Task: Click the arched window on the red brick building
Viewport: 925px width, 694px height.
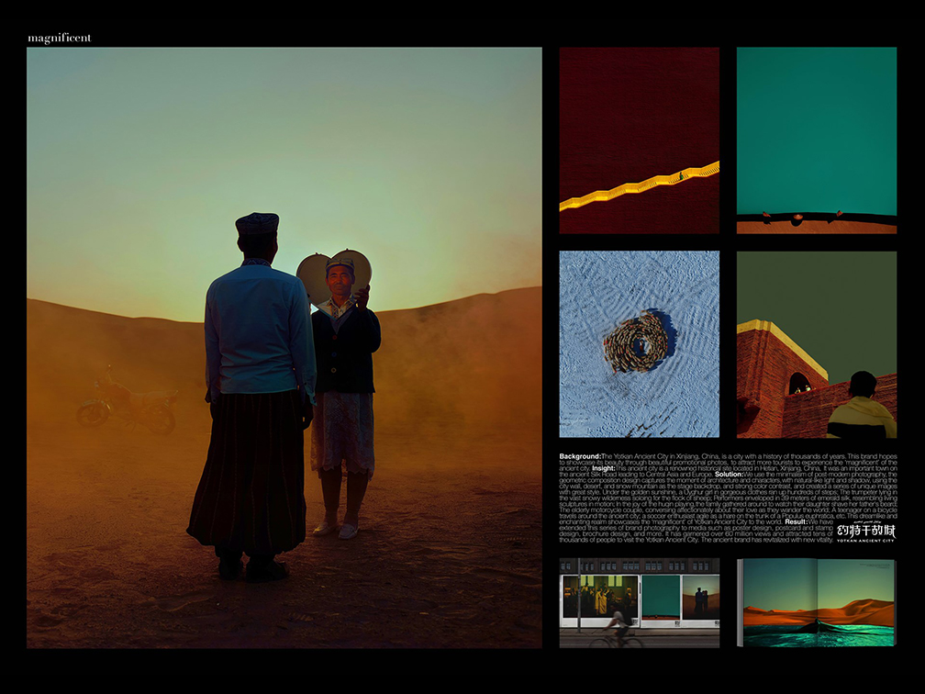Action: tap(798, 384)
